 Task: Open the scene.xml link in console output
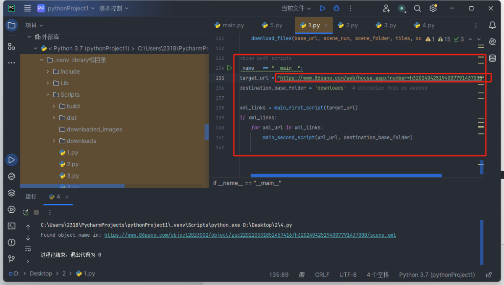tap(249, 235)
